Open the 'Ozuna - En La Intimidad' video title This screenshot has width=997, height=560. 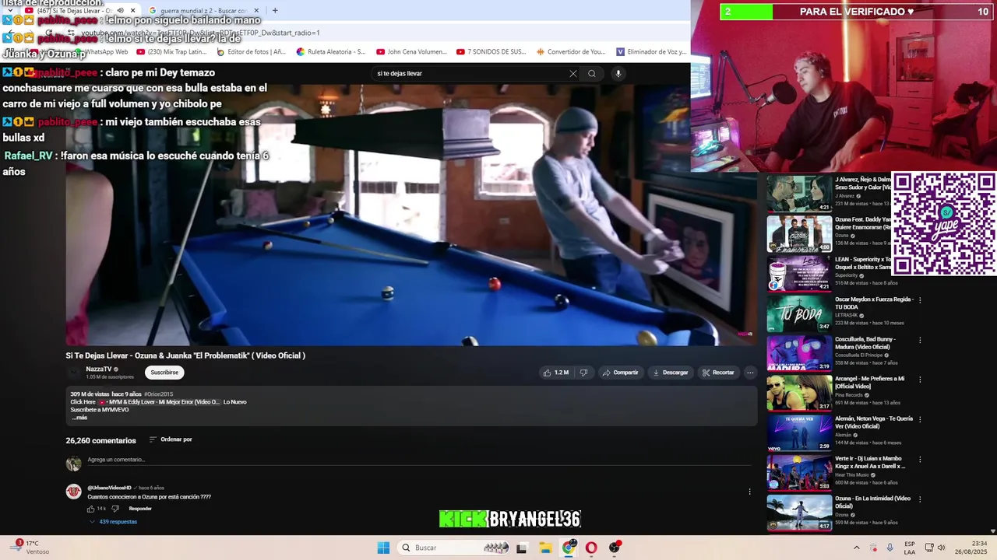pos(872,502)
